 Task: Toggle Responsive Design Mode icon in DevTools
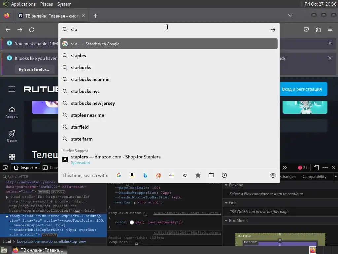coord(316,168)
